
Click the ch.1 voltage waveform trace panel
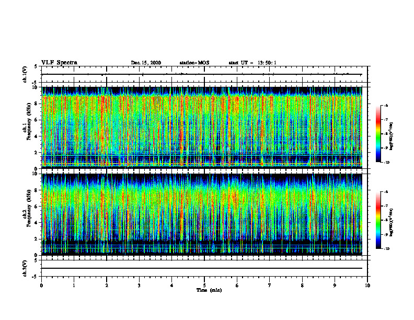tap(204, 74)
